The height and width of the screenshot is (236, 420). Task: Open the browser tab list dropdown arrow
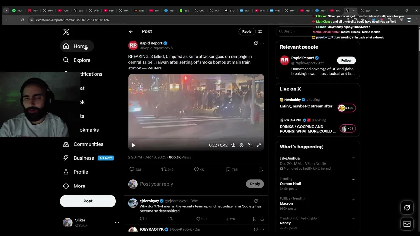pyautogui.click(x=6, y=10)
